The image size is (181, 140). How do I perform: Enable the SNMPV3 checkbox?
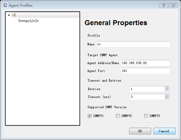[146, 116]
